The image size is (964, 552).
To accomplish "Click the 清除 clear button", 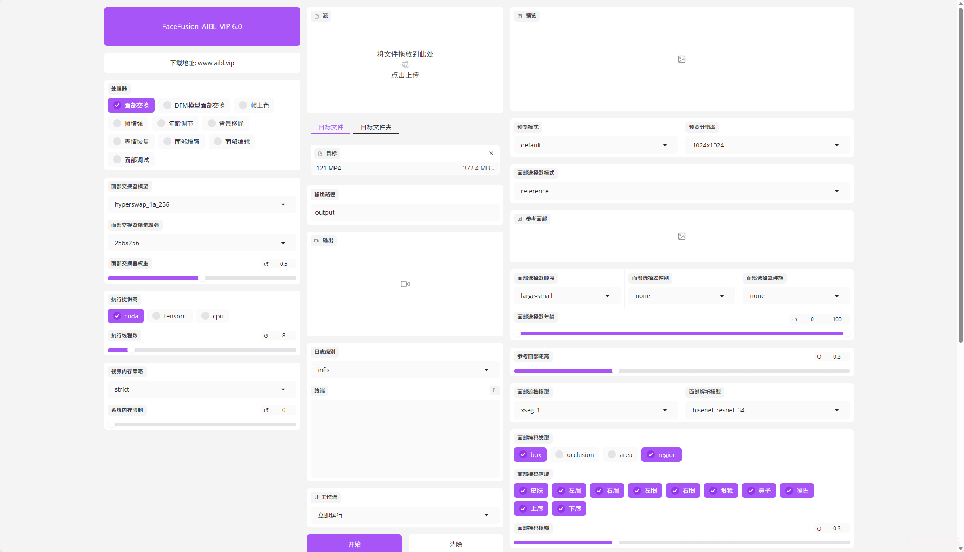I will pos(456,544).
